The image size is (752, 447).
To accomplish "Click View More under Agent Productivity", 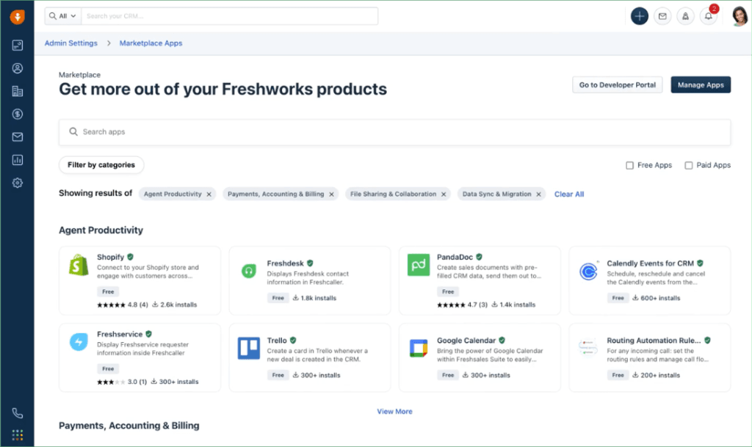I will coord(394,411).
